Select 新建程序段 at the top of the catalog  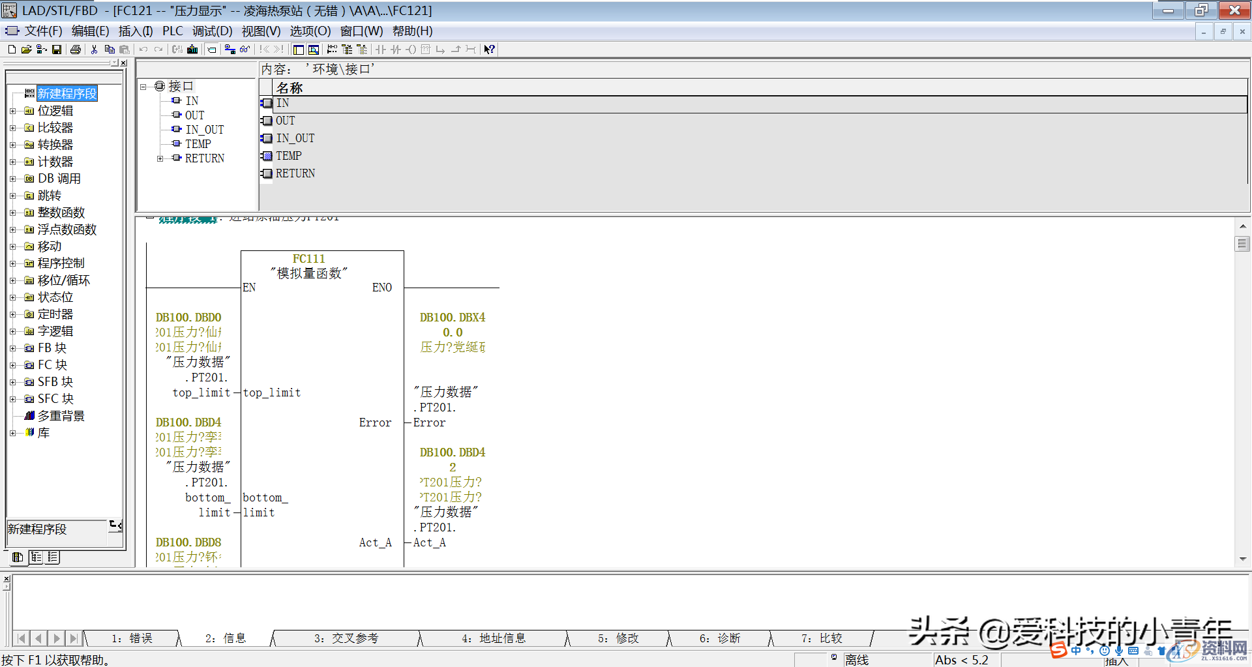click(x=67, y=93)
